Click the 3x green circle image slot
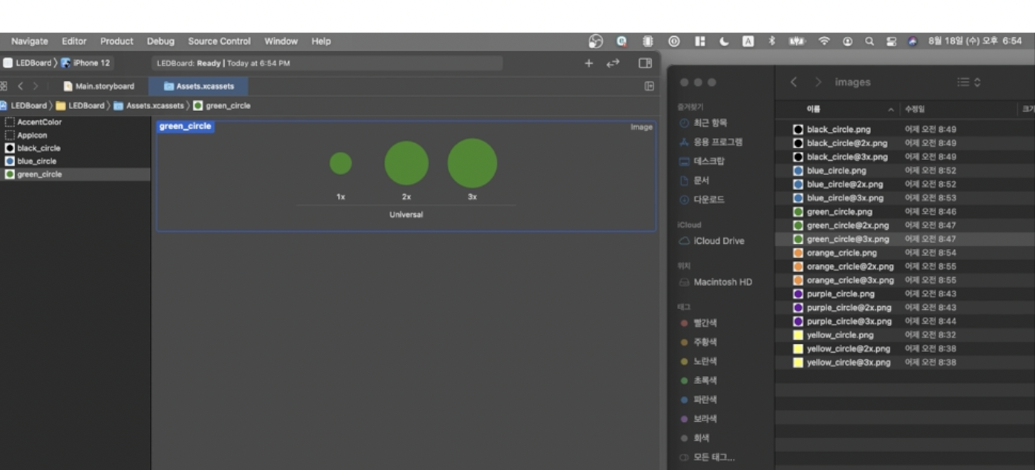Screen dimensions: 1035x470 pyautogui.click(x=472, y=163)
